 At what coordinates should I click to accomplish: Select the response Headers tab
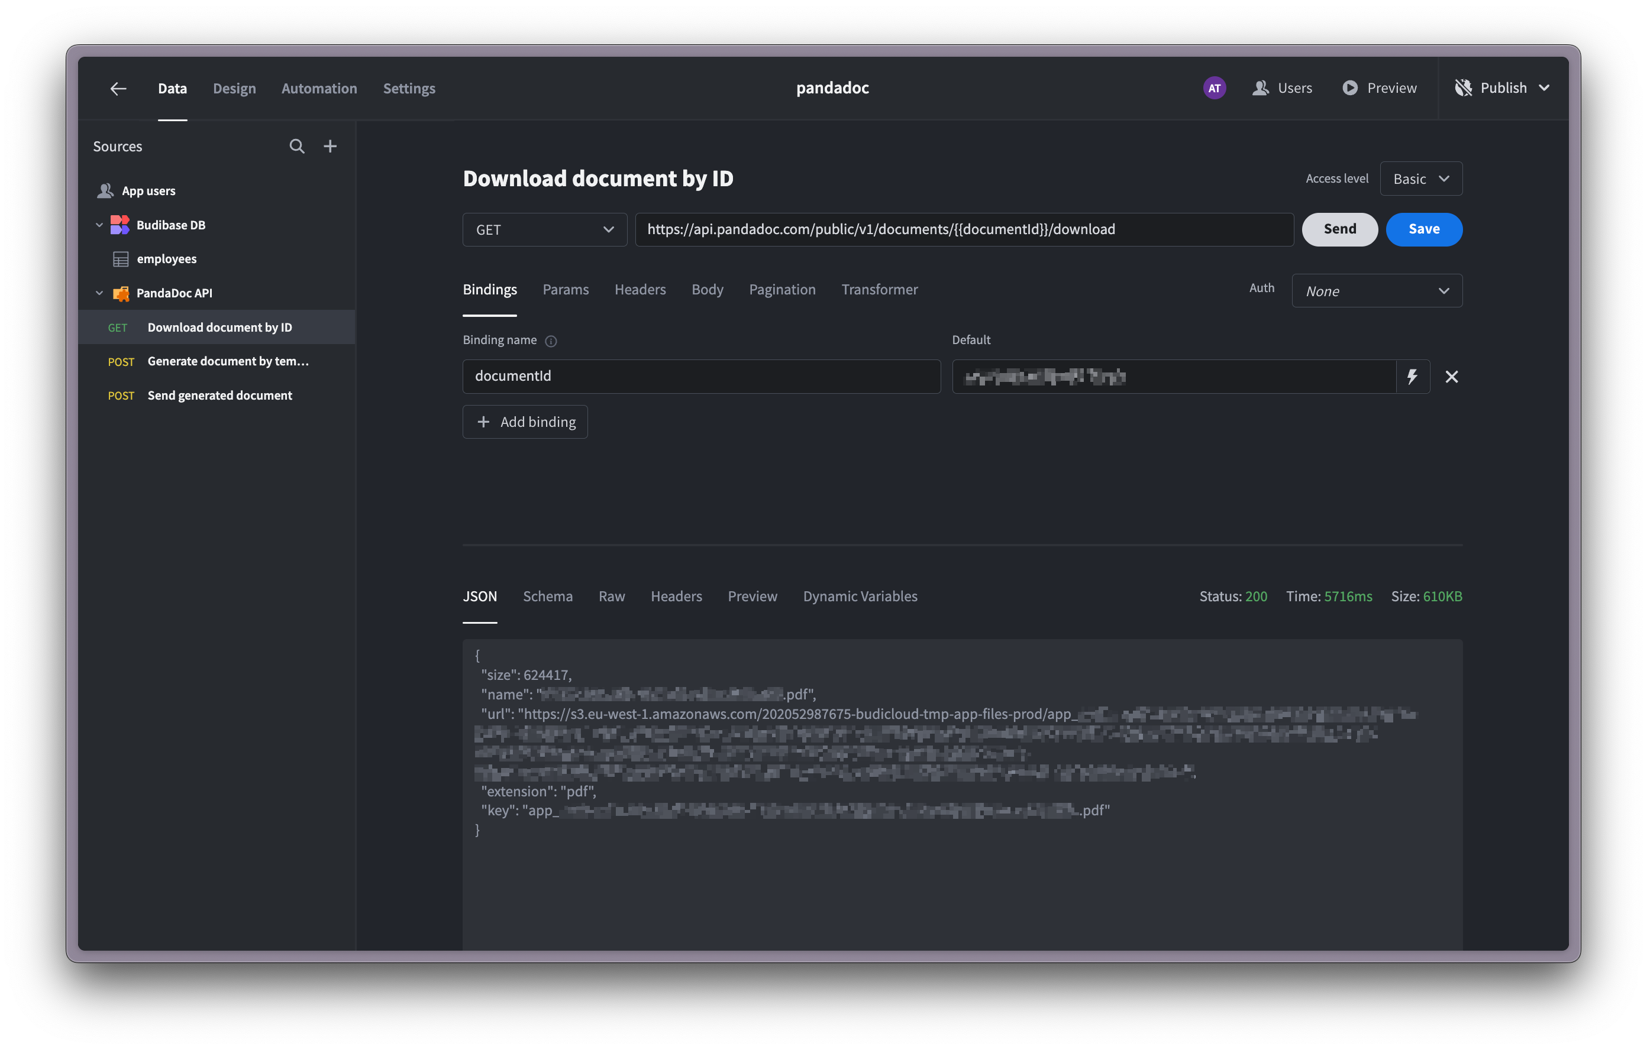coord(676,596)
